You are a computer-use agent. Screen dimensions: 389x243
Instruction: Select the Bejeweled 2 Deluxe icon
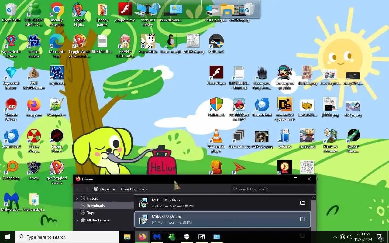[x=11, y=46]
